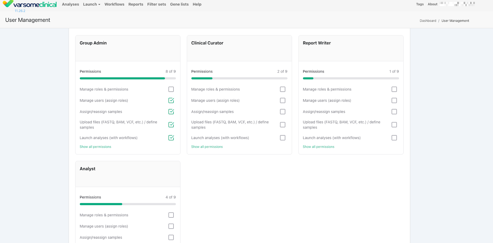Show all permissions for Report Writer
This screenshot has height=243, width=493.
318,147
